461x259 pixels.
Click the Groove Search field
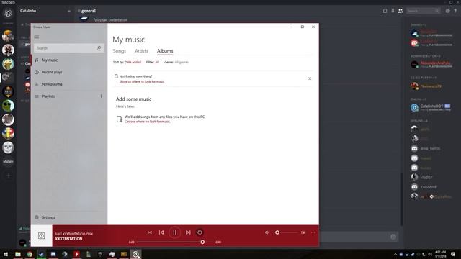[x=69, y=48]
